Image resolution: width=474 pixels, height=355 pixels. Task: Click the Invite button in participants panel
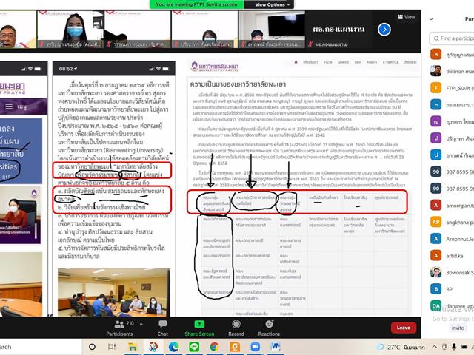(x=458, y=328)
